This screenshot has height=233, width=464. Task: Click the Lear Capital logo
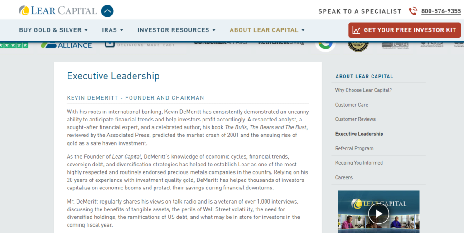point(58,11)
